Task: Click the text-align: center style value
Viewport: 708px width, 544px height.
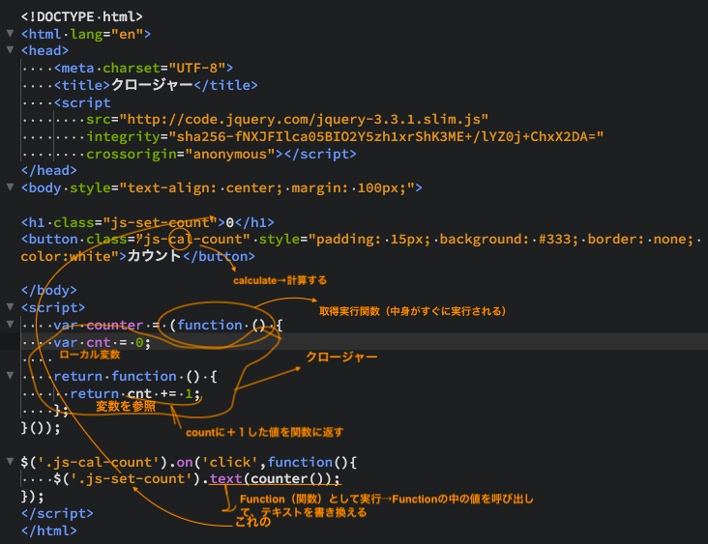Action: coord(205,188)
